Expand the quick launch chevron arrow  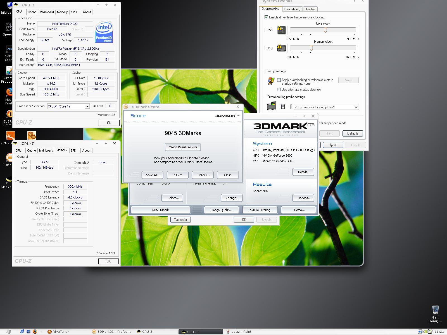42,332
